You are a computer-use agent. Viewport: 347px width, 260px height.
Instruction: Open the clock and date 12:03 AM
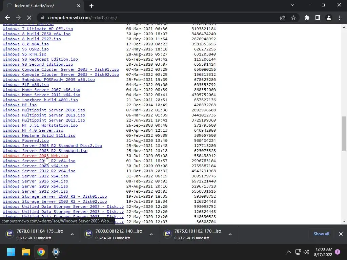pyautogui.click(x=323, y=252)
